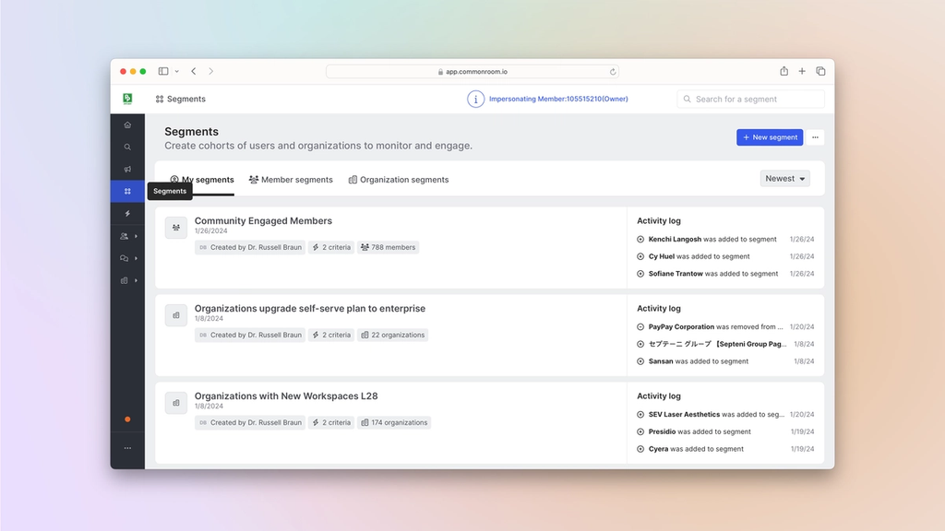Expand the conversations sidebar submenu arrow
This screenshot has height=531, width=945.
(137, 258)
